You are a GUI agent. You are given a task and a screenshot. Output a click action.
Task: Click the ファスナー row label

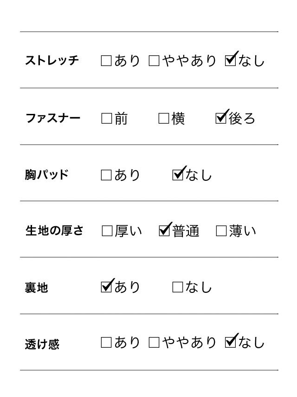click(x=53, y=118)
